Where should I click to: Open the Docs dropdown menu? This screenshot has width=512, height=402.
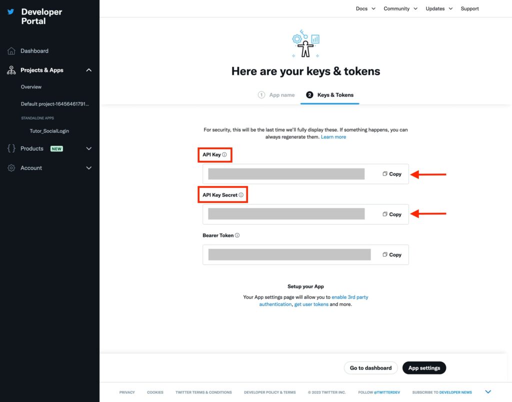point(365,8)
